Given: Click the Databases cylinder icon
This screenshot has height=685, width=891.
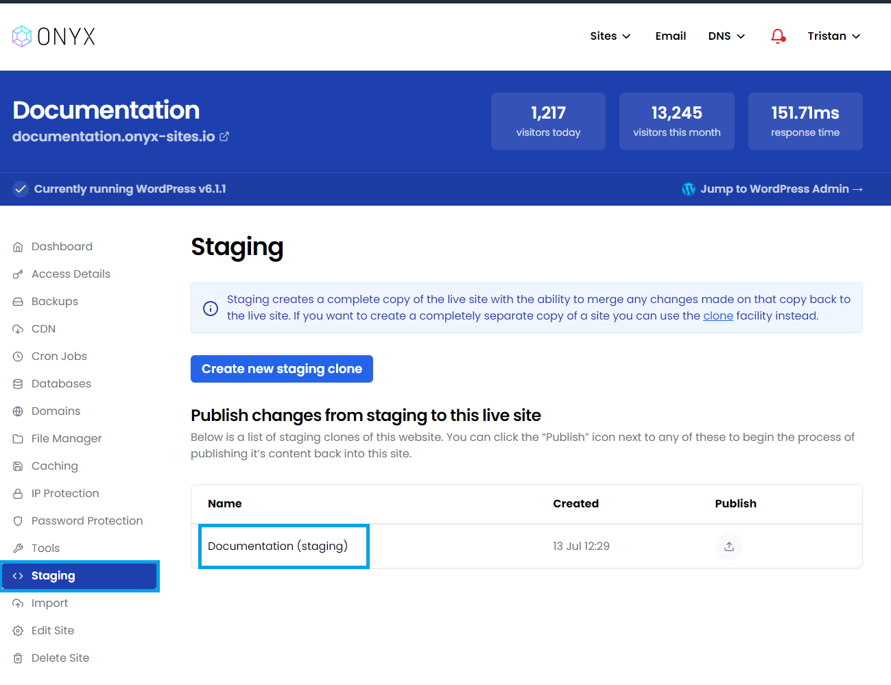Looking at the screenshot, I should pyautogui.click(x=18, y=384).
